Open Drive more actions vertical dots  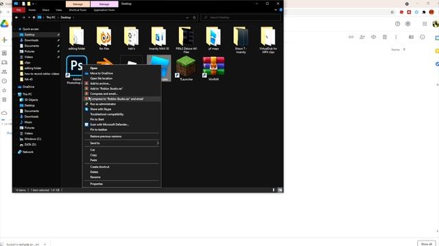[396, 37]
